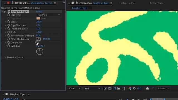Click Fractal Influence value 1.00
Viewport: 178px width, 100px height.
38,29
